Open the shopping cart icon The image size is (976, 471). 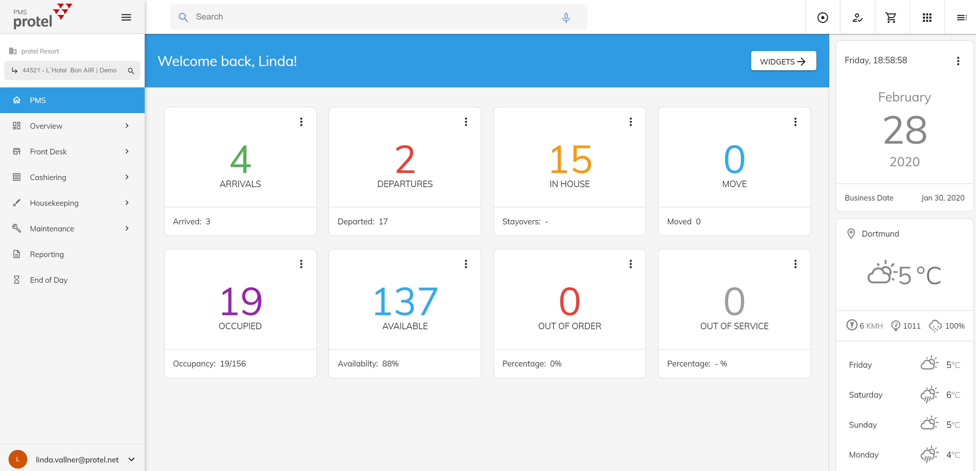point(891,17)
